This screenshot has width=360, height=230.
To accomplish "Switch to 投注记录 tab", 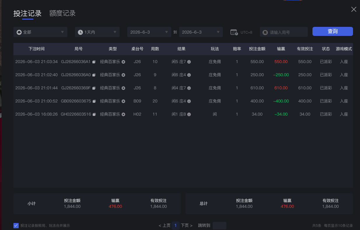I will (27, 13).
